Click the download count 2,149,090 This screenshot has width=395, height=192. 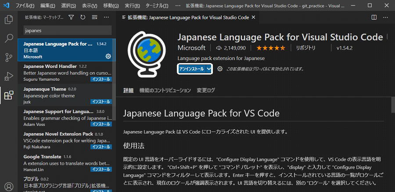tap(231, 48)
